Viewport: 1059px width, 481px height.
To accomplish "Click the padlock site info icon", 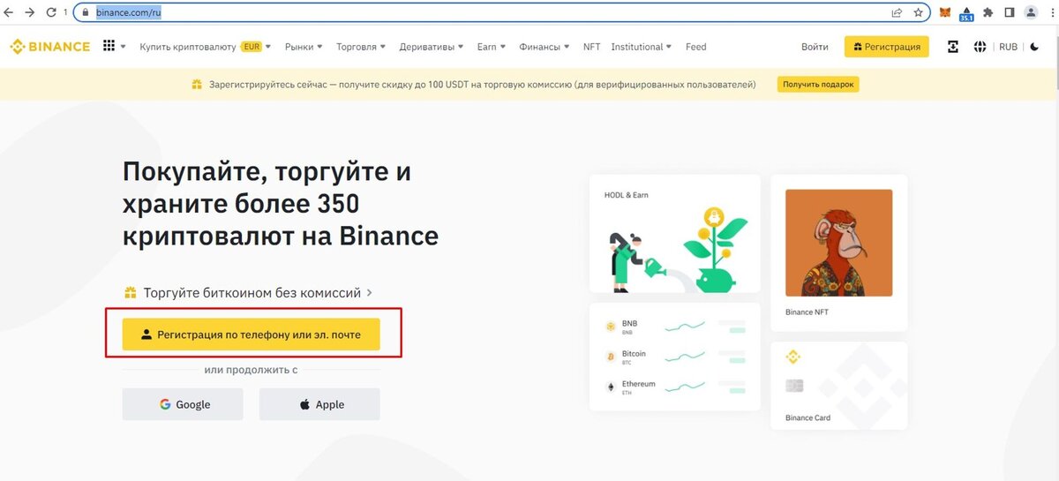I will pos(86,13).
